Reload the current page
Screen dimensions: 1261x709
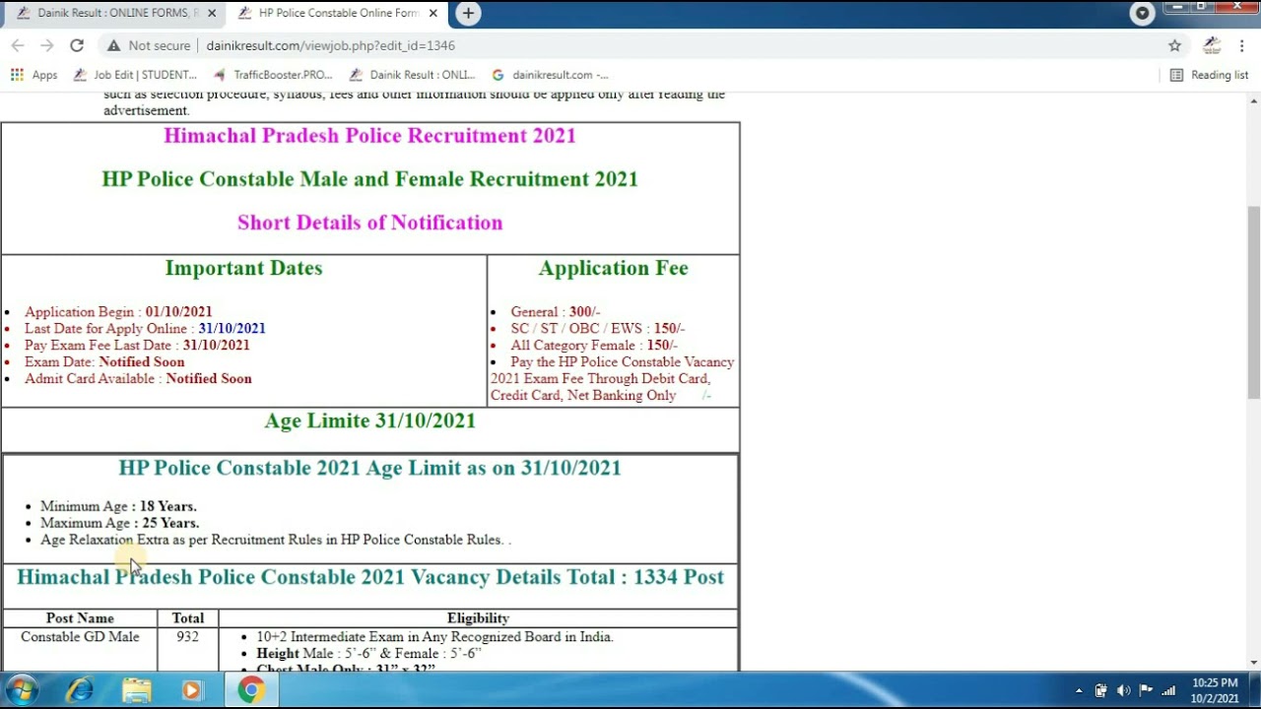(x=77, y=45)
